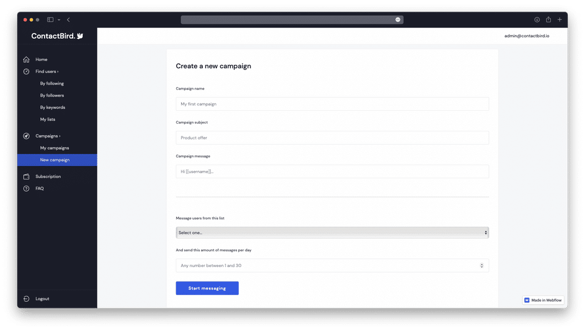Click 'Message users from this list' label
This screenshot has width=585, height=331.
200,218
